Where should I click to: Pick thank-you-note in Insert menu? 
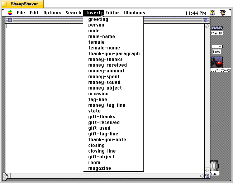(113, 140)
